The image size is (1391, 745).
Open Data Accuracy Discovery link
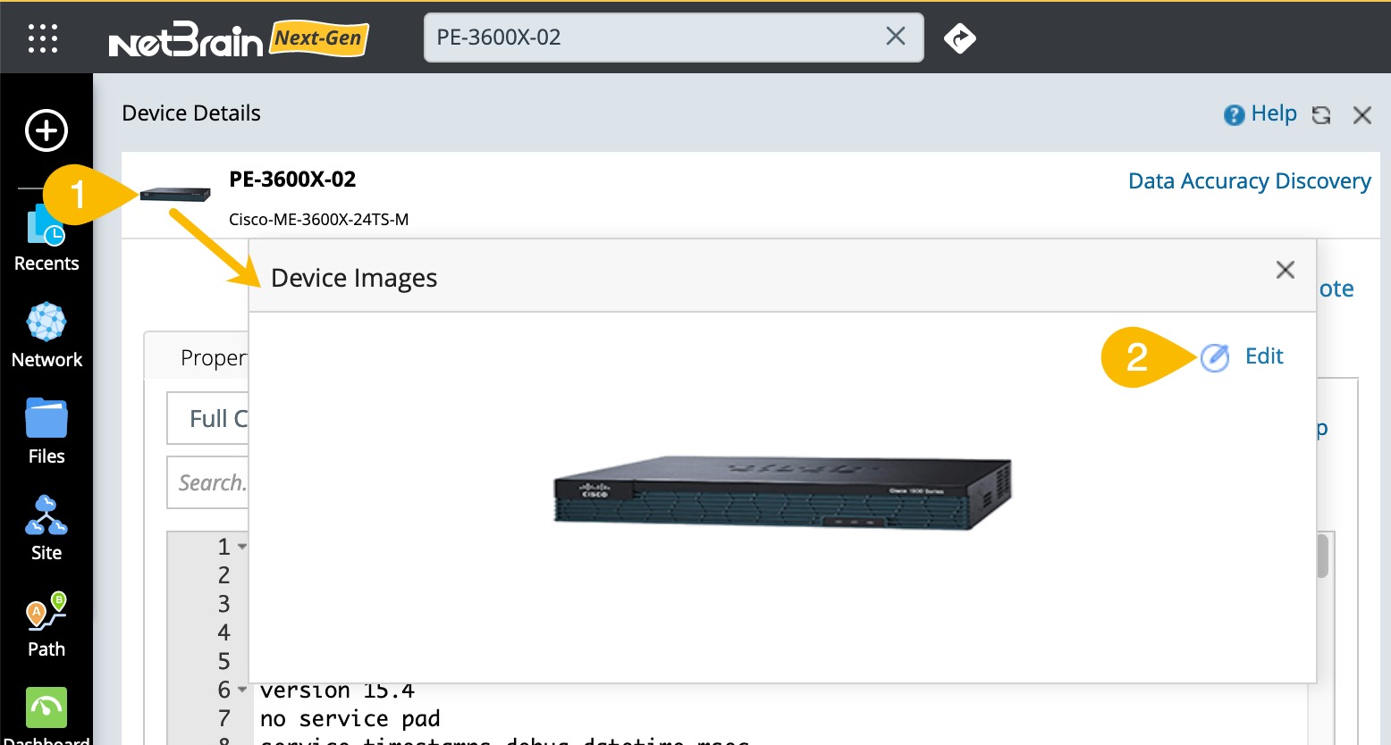1249,181
